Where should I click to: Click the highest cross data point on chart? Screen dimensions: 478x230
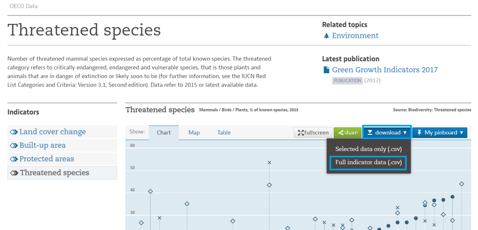pyautogui.click(x=269, y=162)
